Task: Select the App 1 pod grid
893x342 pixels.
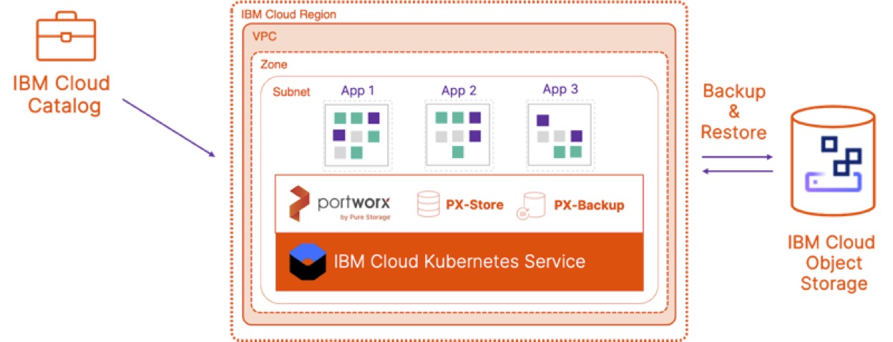Action: coord(357,135)
